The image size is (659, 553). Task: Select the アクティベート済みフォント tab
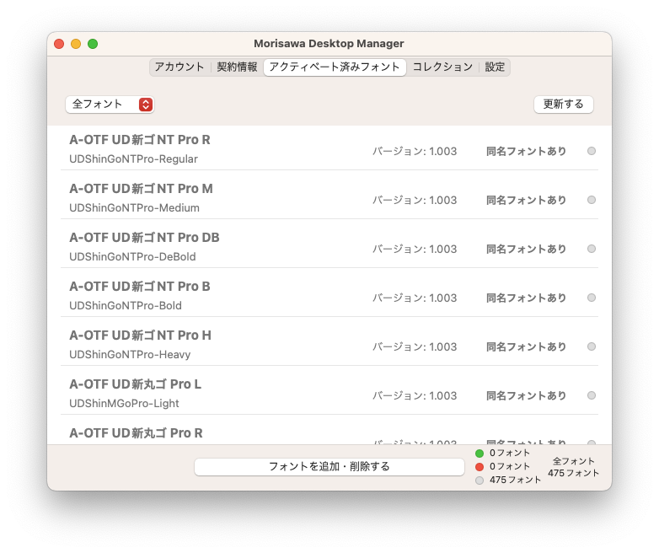(335, 67)
